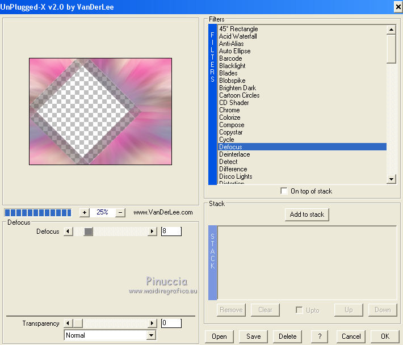Click the Transparency value input field
Viewport: 403px width, 345px height.
[171, 323]
